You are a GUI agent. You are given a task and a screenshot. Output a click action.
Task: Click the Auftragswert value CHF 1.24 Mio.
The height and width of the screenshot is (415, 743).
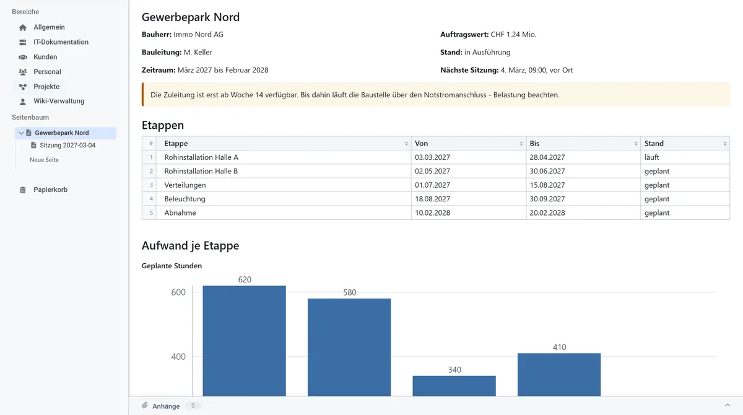point(513,35)
